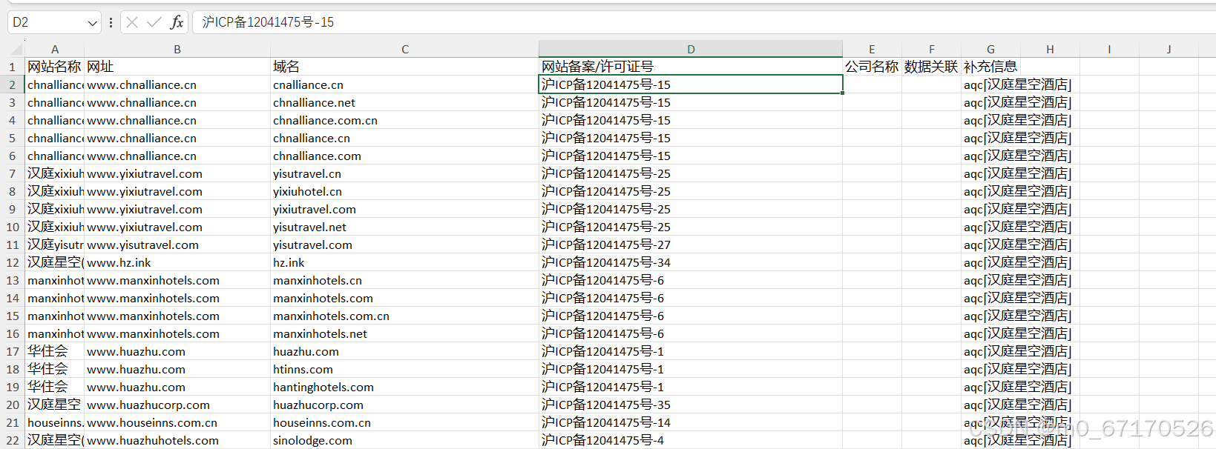Select row 17 header
The width and height of the screenshot is (1216, 449).
click(x=13, y=351)
